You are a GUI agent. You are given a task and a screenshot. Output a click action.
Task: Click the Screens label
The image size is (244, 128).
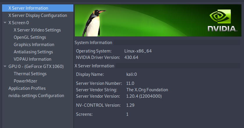click(x=84, y=114)
